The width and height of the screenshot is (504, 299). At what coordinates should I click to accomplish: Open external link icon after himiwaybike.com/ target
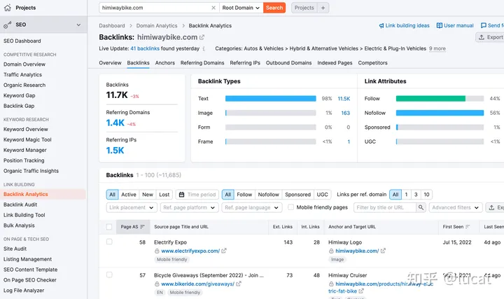coord(383,251)
